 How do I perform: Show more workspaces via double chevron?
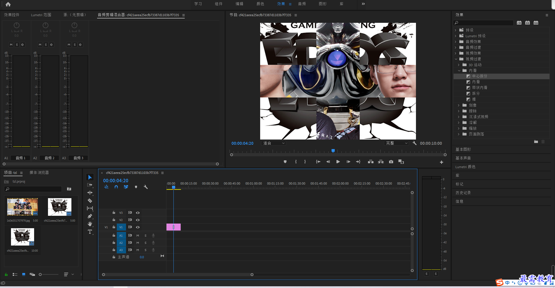tap(363, 4)
